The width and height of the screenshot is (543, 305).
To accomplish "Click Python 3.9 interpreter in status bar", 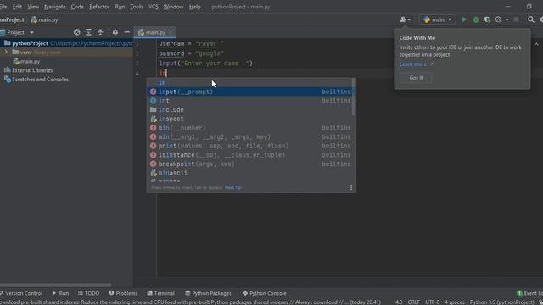I will [x=501, y=302].
